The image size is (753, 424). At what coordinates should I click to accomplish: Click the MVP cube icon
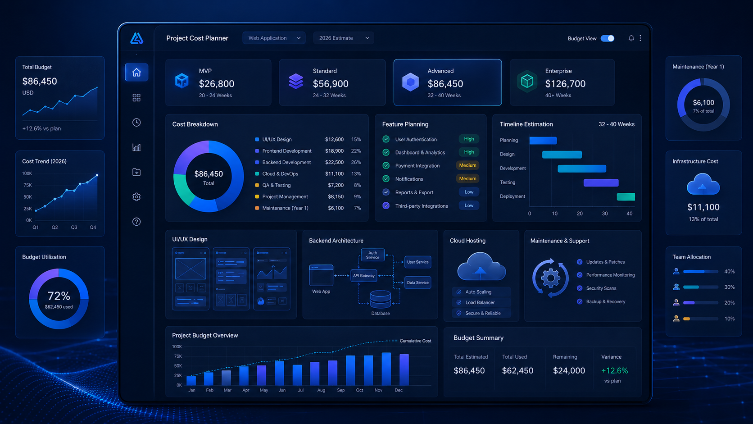tap(182, 81)
